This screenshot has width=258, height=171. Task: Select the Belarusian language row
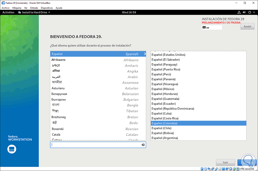pyautogui.click(x=98, y=94)
